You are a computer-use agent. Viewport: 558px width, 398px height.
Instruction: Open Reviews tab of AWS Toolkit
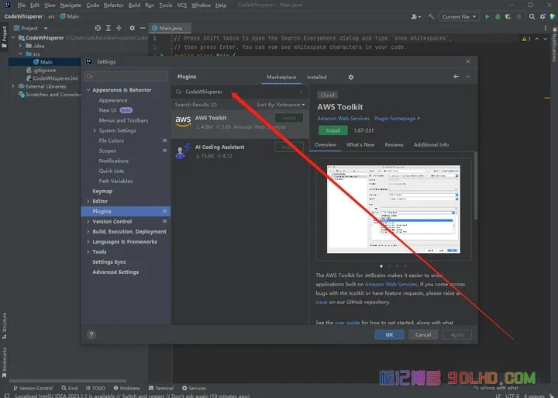click(394, 144)
